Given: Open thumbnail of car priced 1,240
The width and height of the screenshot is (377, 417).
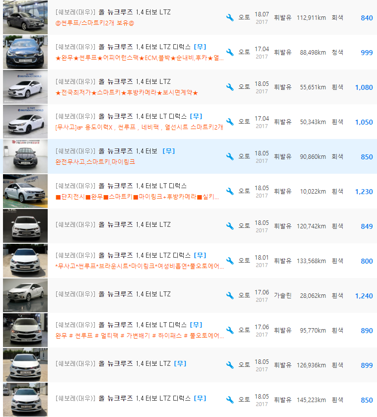Looking at the screenshot, I should 25,295.
